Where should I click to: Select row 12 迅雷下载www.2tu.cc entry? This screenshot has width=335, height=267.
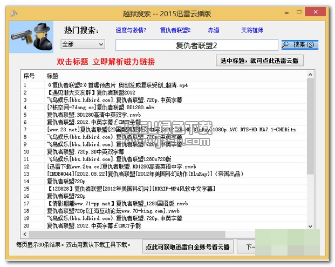tap(164, 166)
